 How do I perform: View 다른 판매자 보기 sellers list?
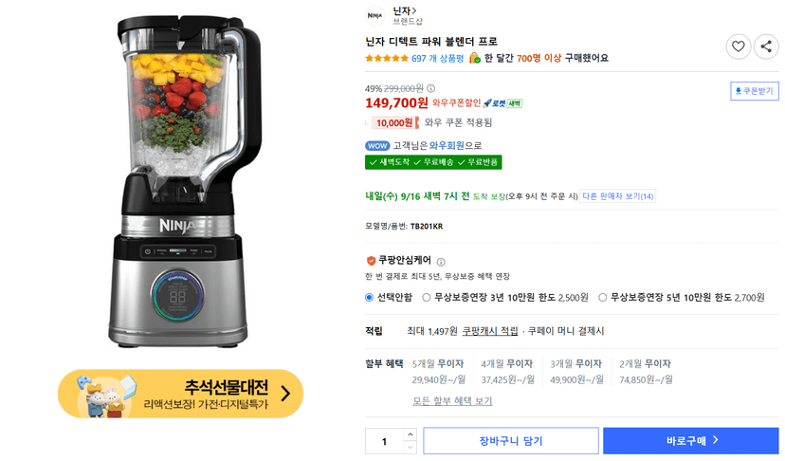pos(617,196)
